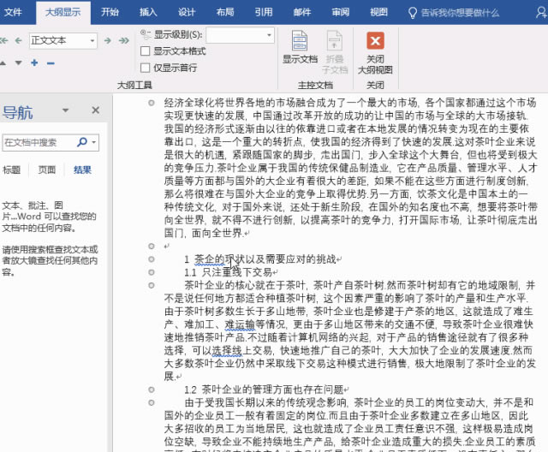Select outline bullet beside empty paragraph
Screen dimensions: 548x452
pos(152,247)
